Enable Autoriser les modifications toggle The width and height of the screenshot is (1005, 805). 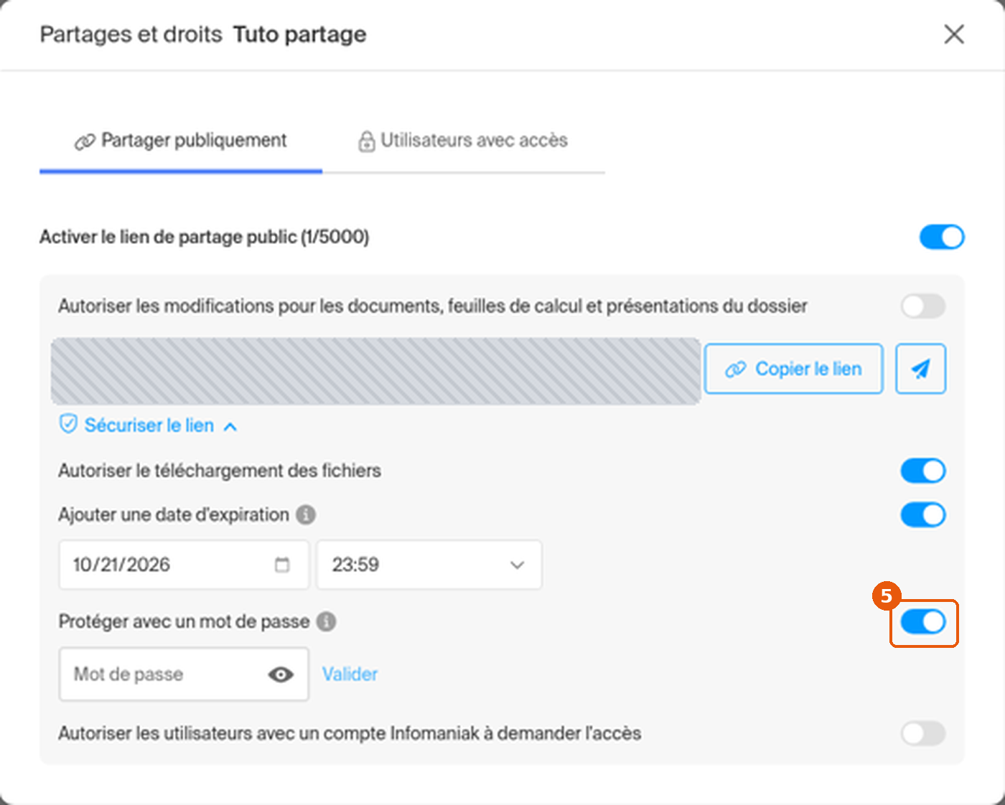coord(923,306)
